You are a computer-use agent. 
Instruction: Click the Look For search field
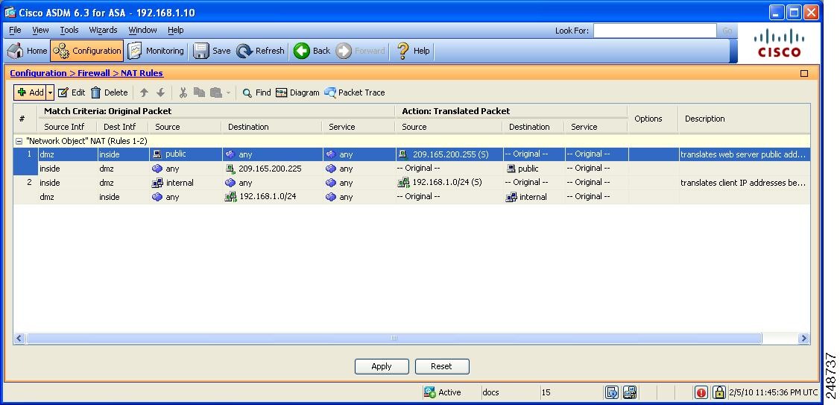[x=654, y=31]
